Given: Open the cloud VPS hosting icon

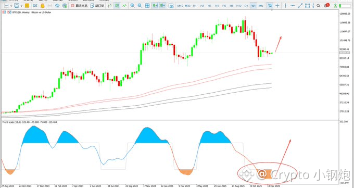Looking at the screenshot, I should click(57, 6).
